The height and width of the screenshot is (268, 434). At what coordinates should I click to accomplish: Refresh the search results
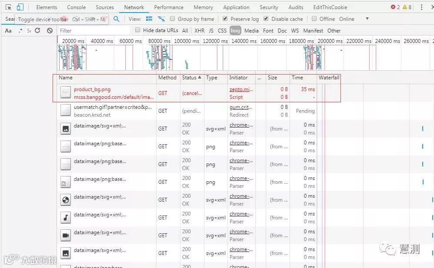[x=37, y=30]
